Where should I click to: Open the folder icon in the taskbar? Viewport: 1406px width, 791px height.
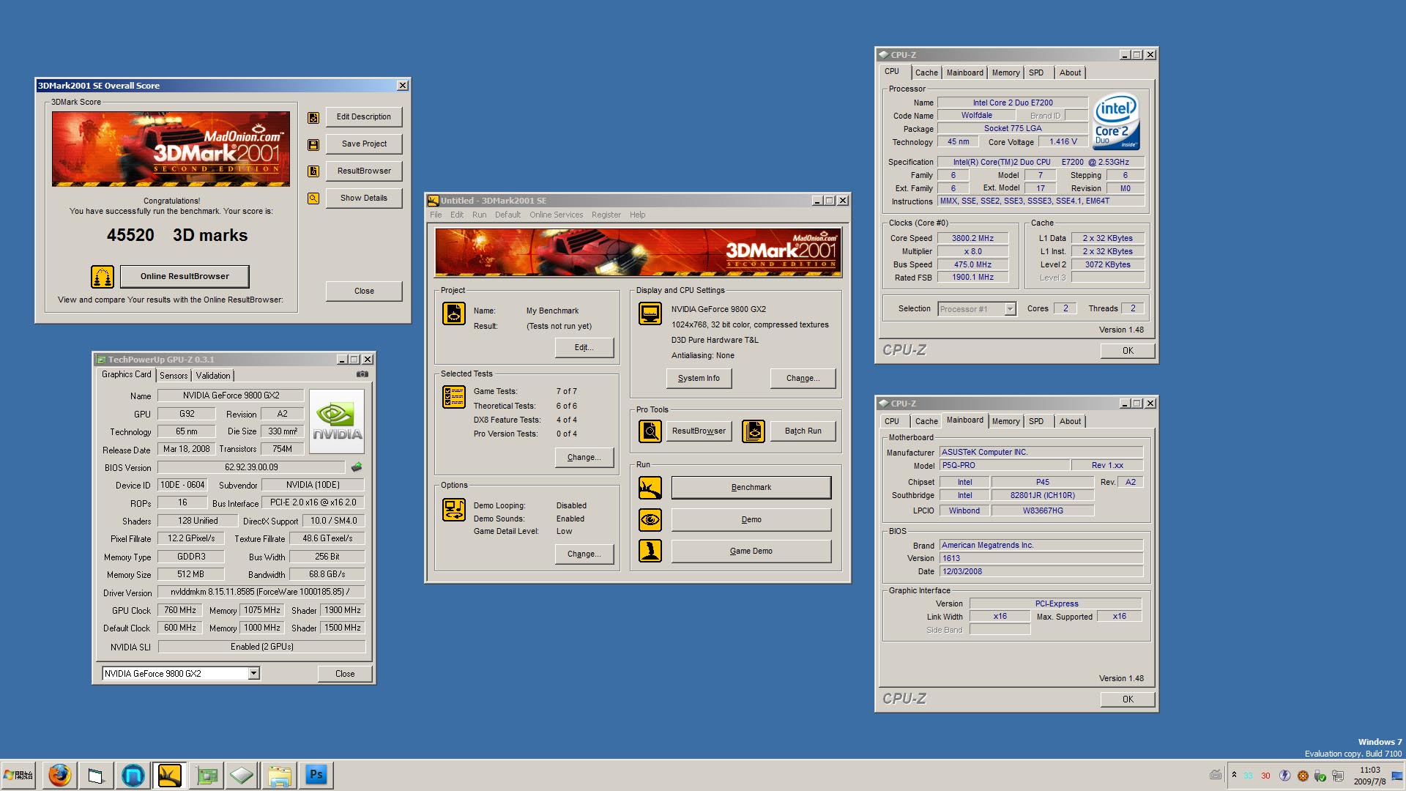280,775
